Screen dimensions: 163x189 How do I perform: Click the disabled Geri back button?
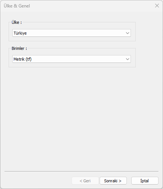tap(85, 181)
